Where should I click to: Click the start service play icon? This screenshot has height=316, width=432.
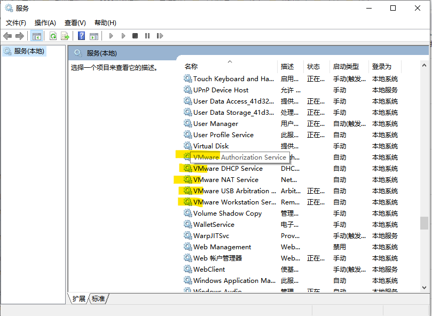111,36
